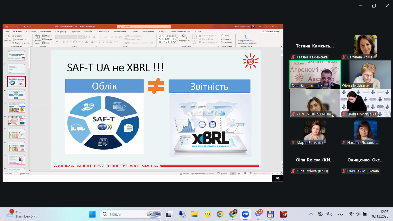Click Display Settings (Параметри відображення) in status bar
This screenshot has width=393, height=221.
coord(203,174)
